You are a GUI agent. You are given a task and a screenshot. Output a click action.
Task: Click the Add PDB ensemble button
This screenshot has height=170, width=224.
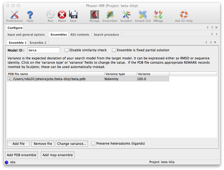coord(21,155)
